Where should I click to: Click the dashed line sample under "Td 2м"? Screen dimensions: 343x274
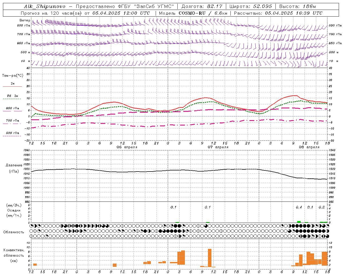click(x=12, y=99)
